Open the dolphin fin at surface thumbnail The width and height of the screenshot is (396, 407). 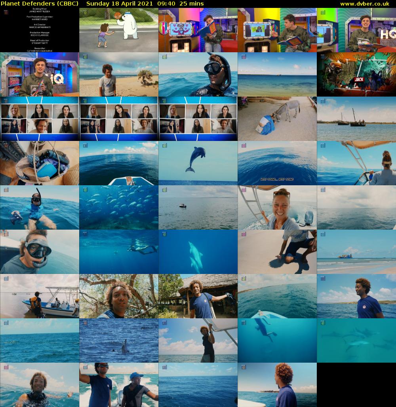tap(119, 340)
